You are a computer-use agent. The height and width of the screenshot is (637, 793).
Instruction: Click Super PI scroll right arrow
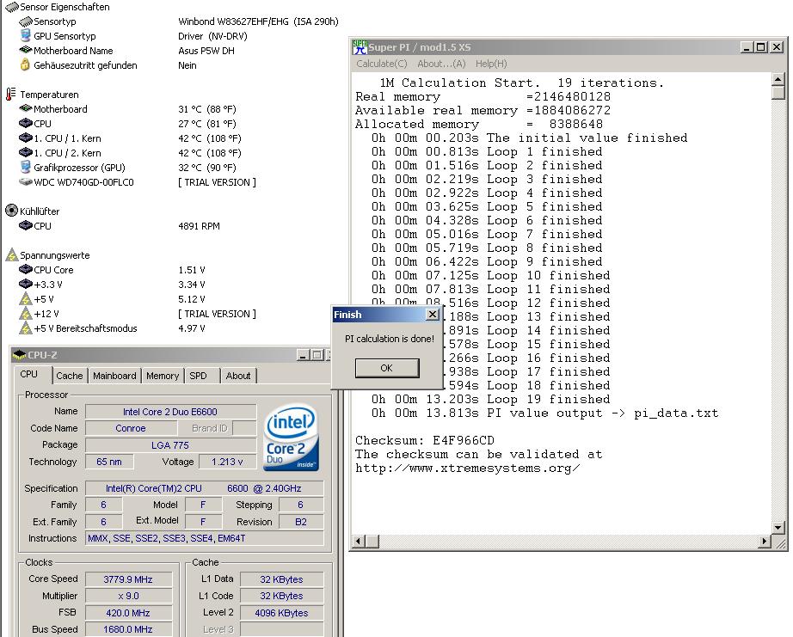pyautogui.click(x=765, y=542)
